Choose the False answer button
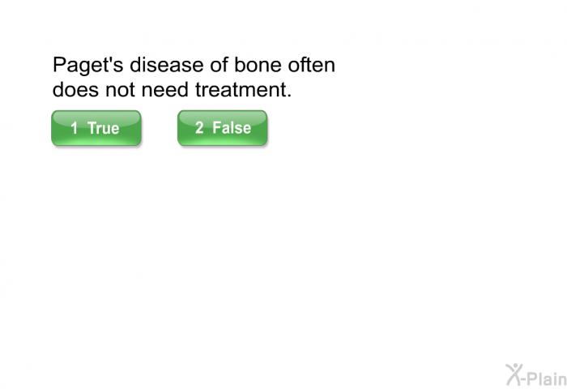 223,128
